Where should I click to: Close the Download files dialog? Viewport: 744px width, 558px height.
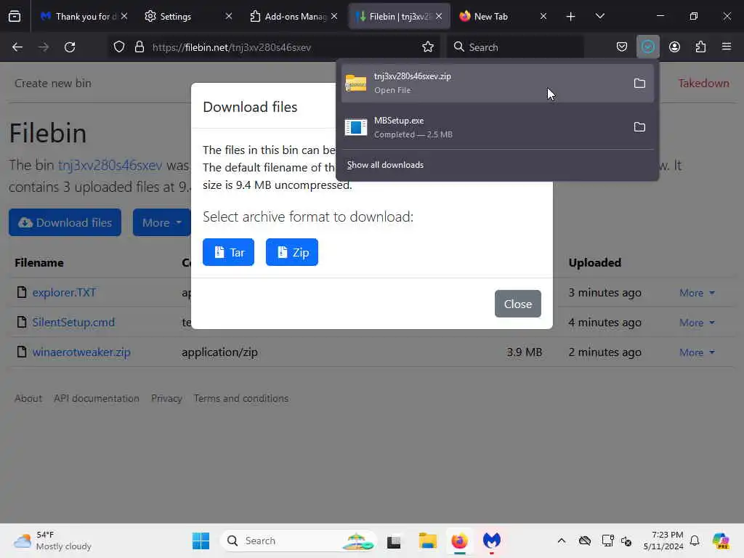517,304
